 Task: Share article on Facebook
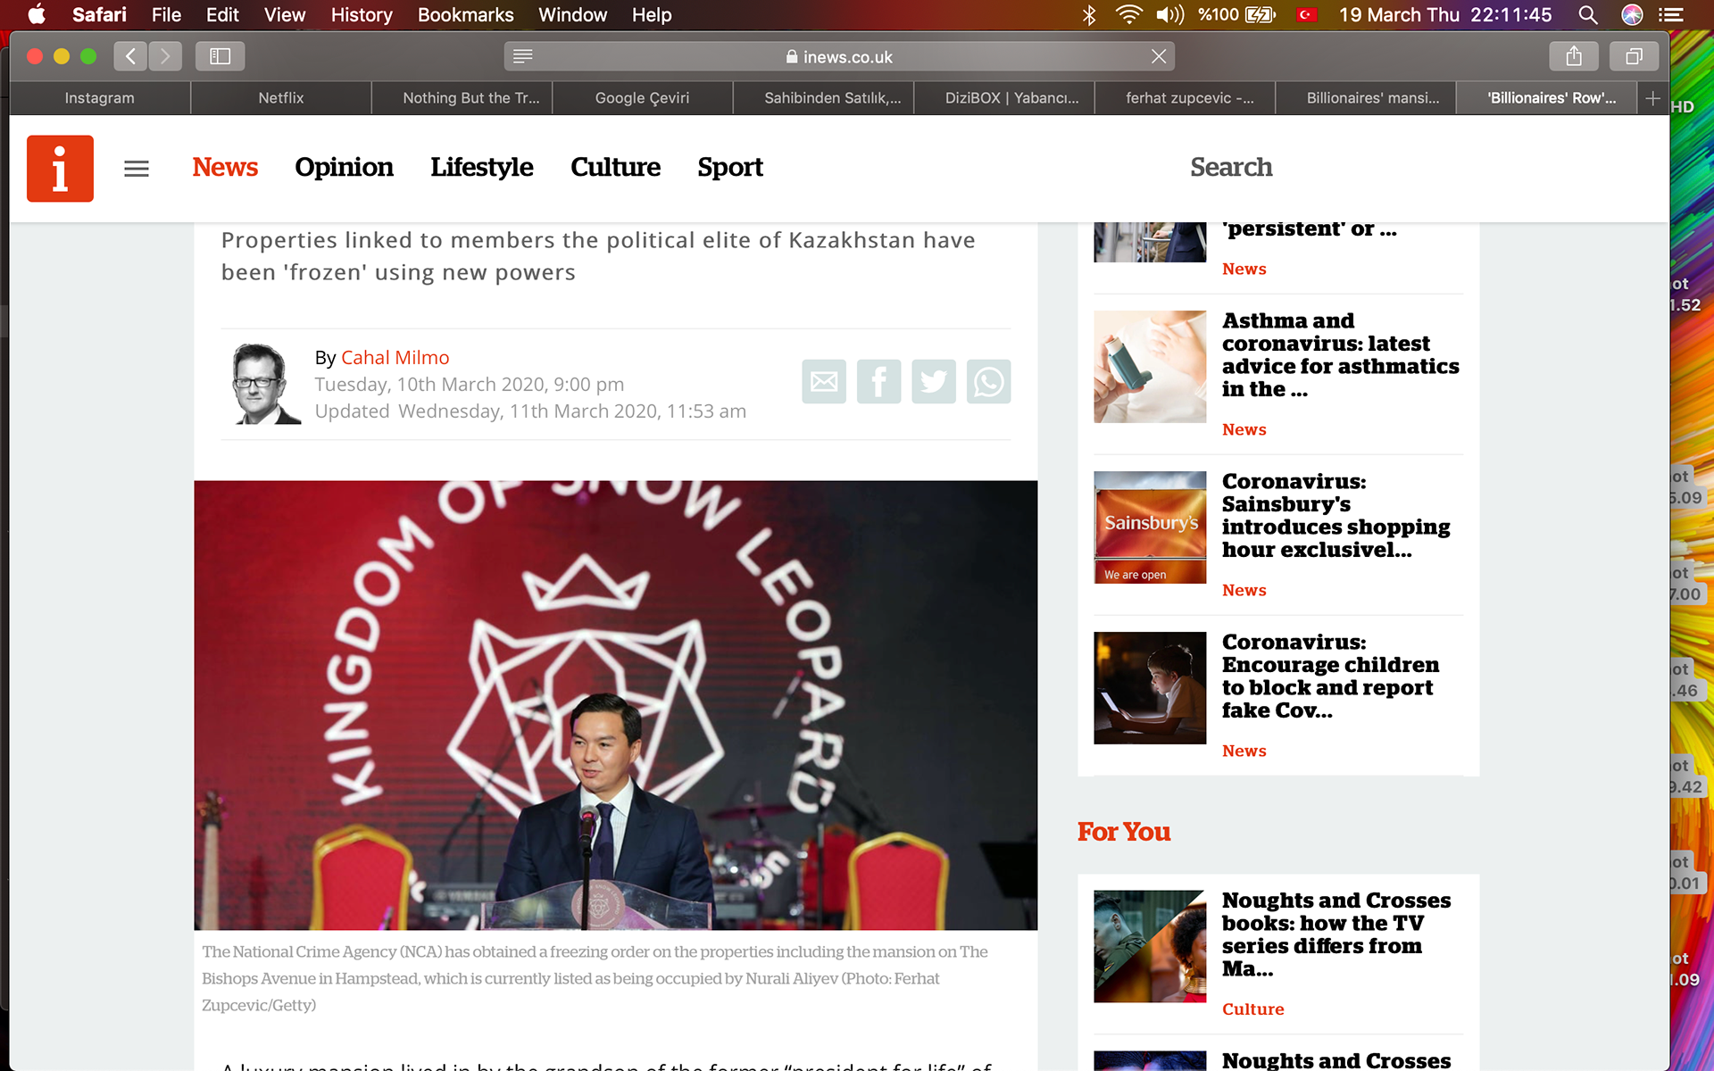tap(878, 382)
